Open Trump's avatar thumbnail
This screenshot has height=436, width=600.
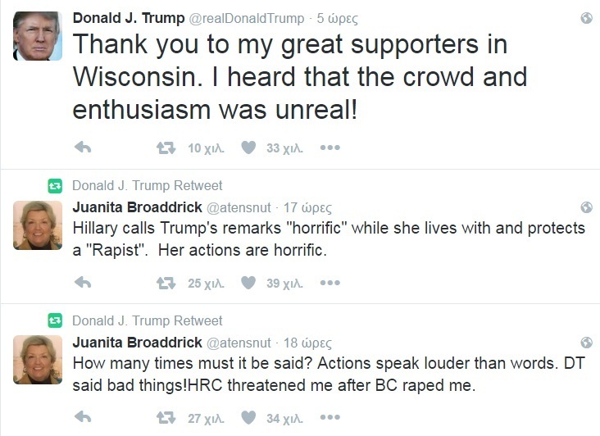tap(38, 36)
